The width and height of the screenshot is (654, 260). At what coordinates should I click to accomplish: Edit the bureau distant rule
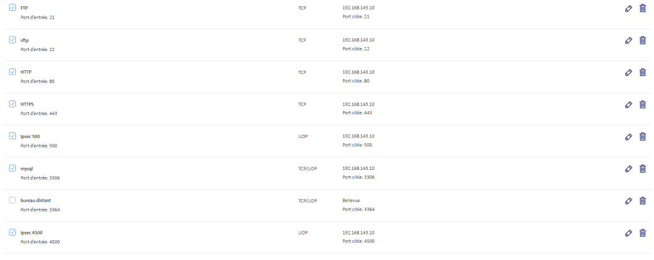(628, 201)
